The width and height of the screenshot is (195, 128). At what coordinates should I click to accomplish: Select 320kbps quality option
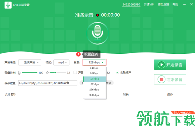(94, 95)
